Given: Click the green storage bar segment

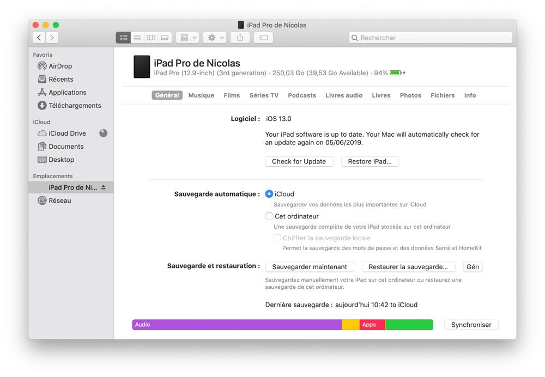Looking at the screenshot, I should [409, 325].
